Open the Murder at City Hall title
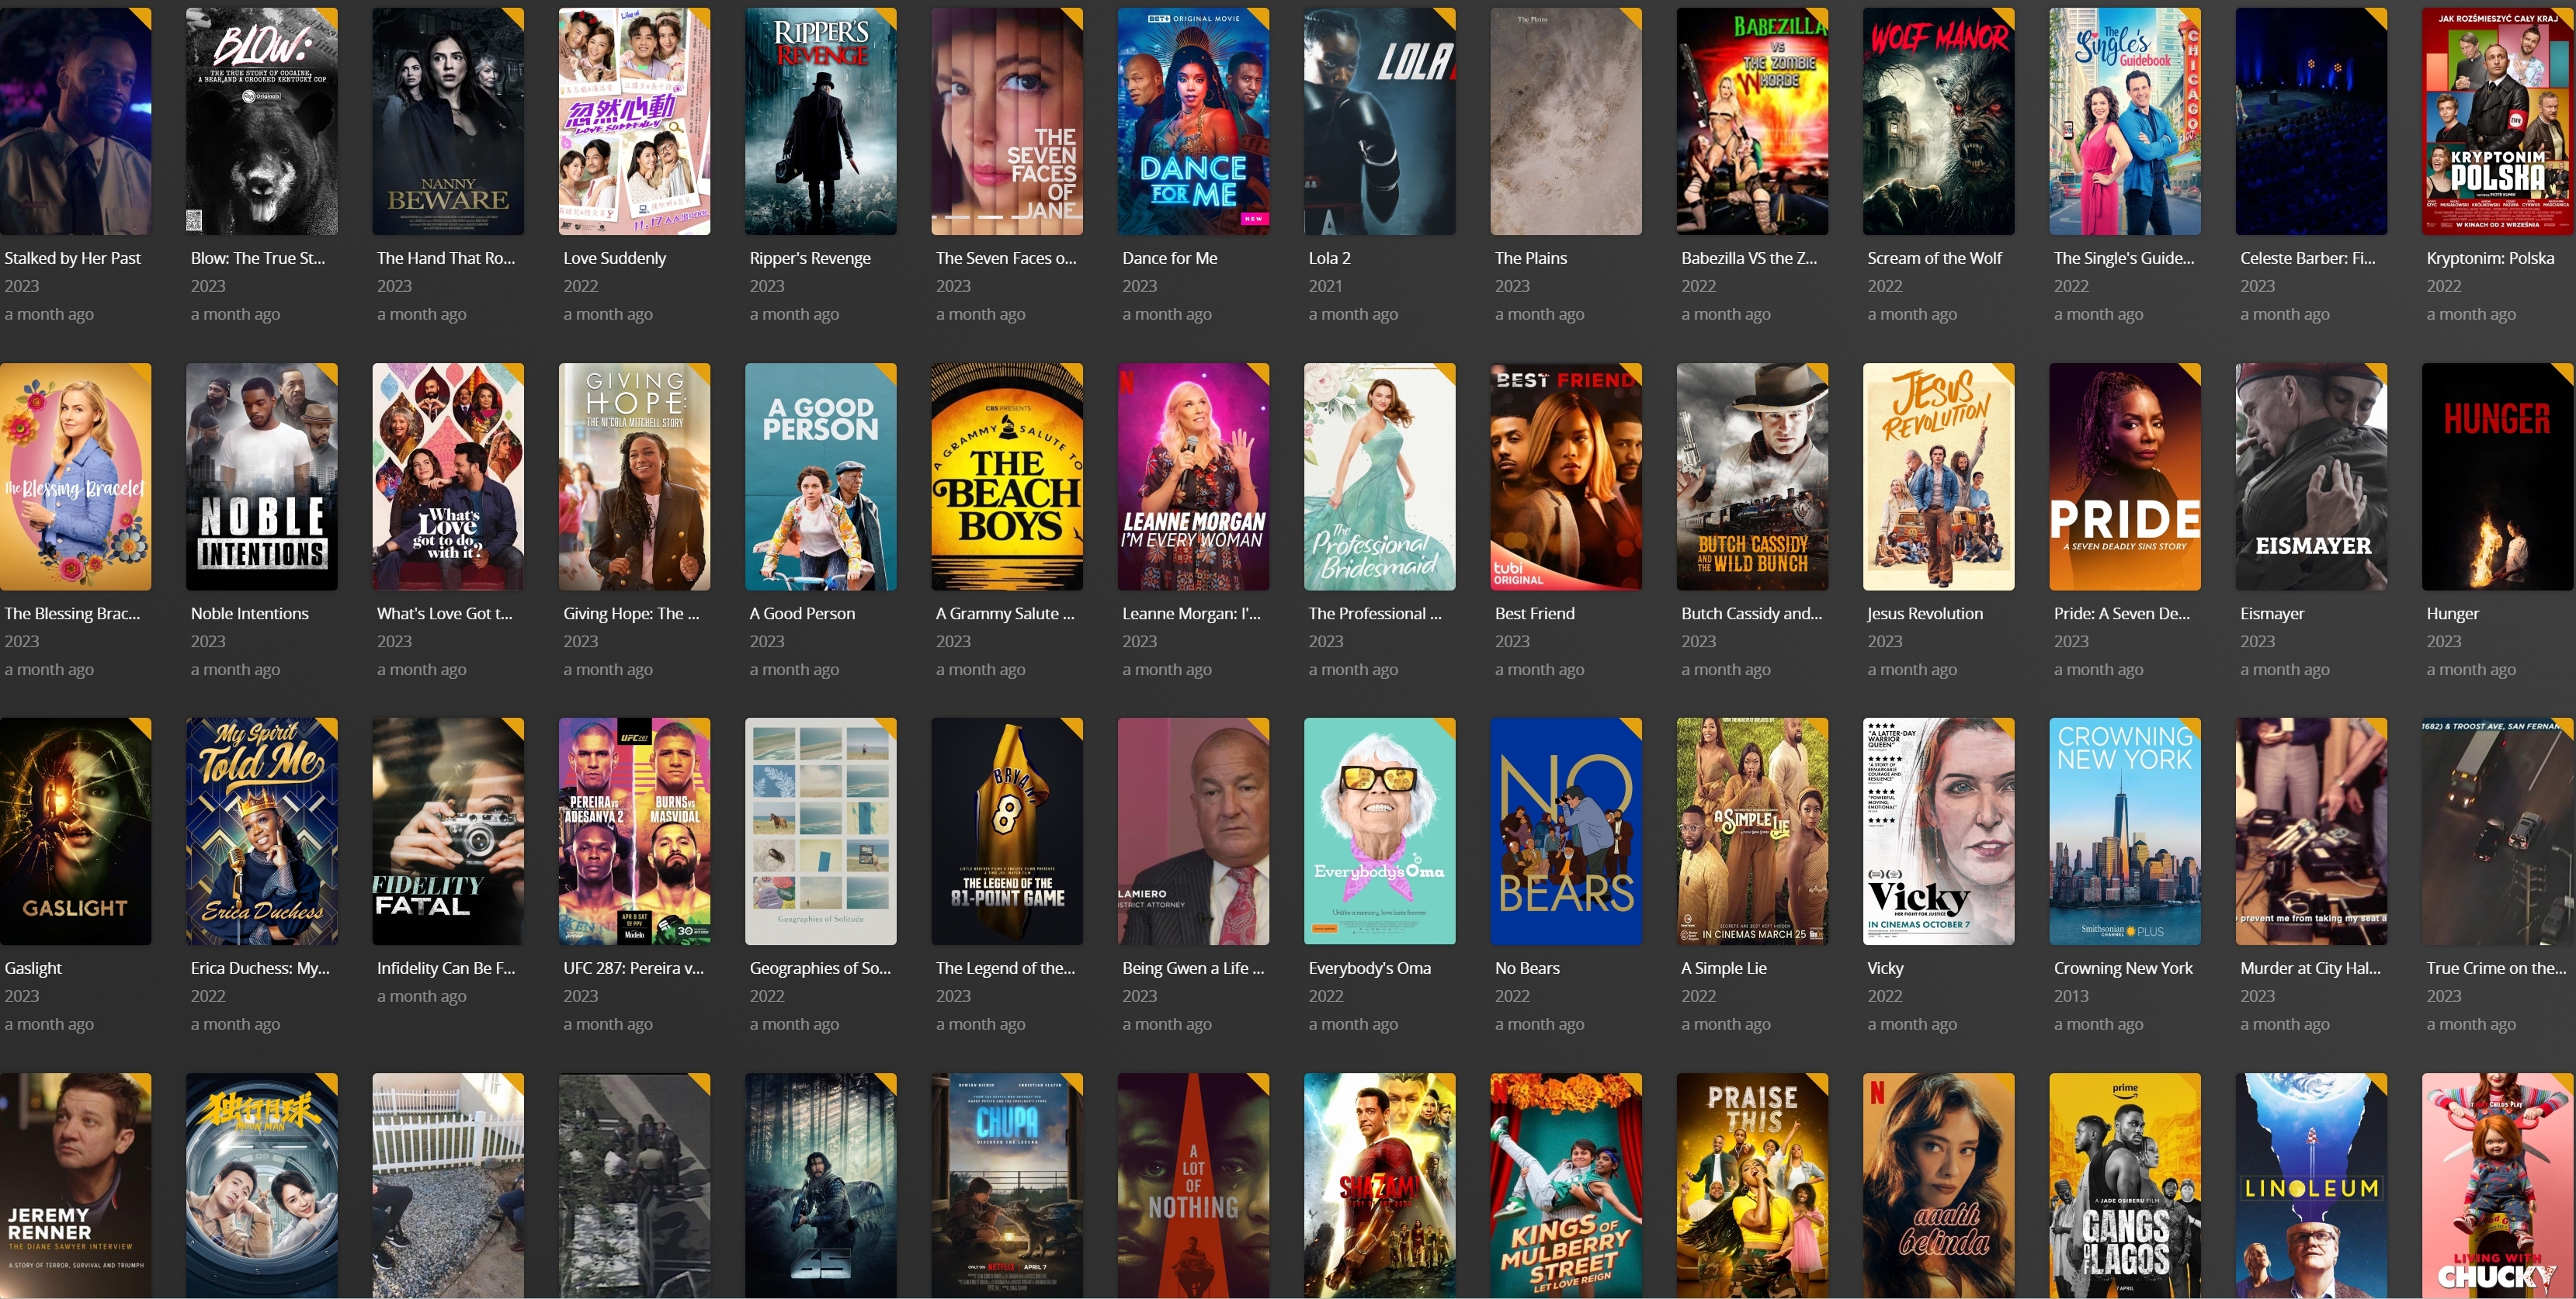Image resolution: width=2576 pixels, height=1299 pixels. point(2310,968)
